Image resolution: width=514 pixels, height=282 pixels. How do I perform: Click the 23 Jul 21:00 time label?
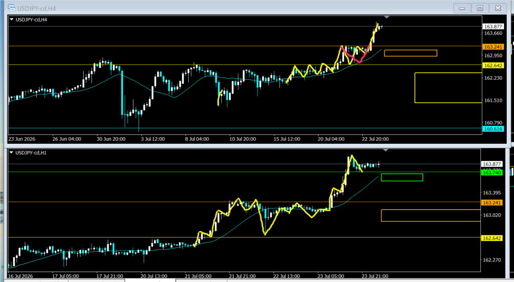(374, 276)
